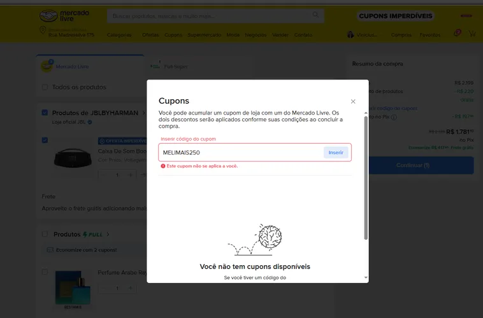The image size is (483, 318).
Task: Uncheck the Produtos de JBLBYHARMAN checkbox
Action: point(45,113)
